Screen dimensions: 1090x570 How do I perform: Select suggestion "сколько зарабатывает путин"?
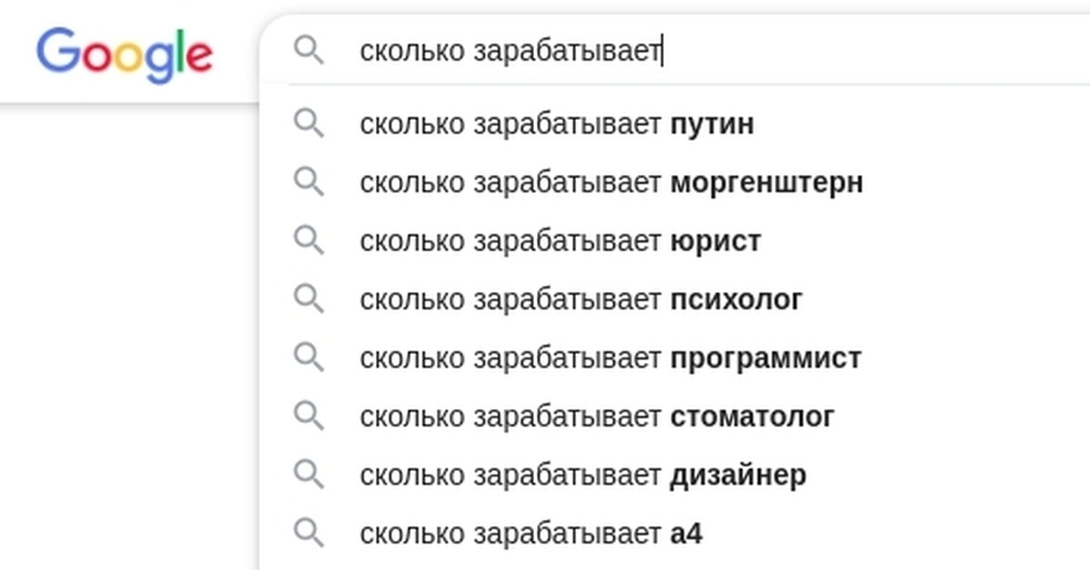pos(556,124)
